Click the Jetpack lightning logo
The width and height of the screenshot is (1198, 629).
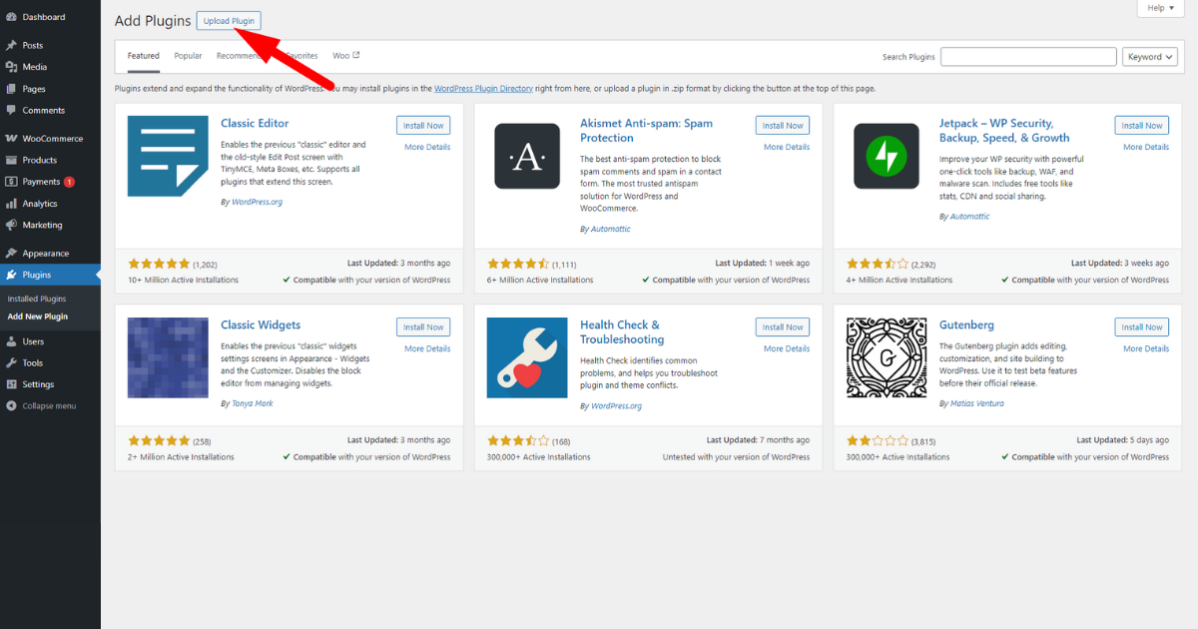(887, 156)
